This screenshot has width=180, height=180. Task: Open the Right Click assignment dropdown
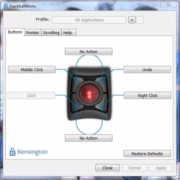coord(148,95)
